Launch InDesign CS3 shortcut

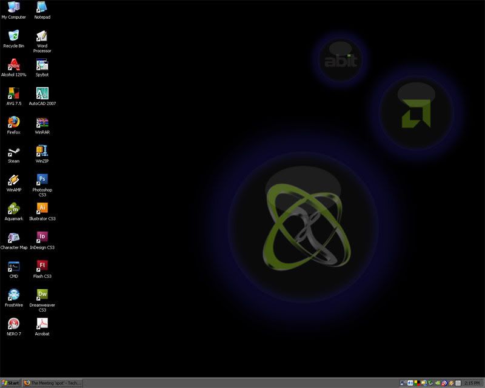tap(42, 241)
